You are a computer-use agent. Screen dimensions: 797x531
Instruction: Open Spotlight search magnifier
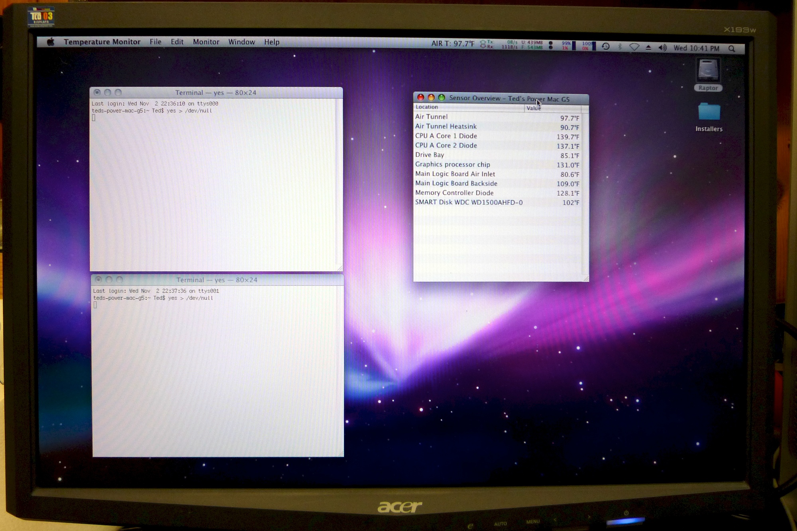click(x=732, y=49)
